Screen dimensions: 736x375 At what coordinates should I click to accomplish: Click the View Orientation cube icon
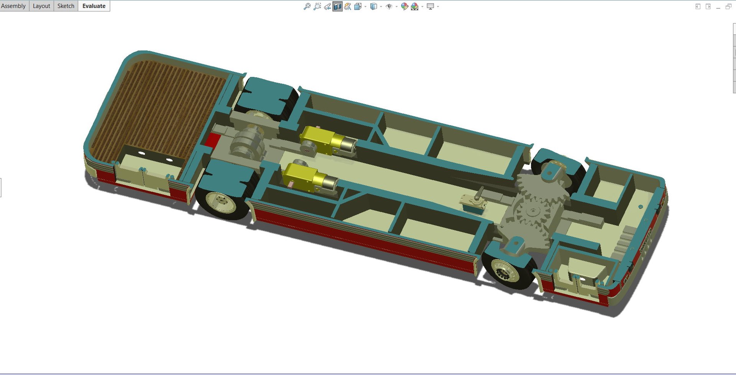coord(358,7)
